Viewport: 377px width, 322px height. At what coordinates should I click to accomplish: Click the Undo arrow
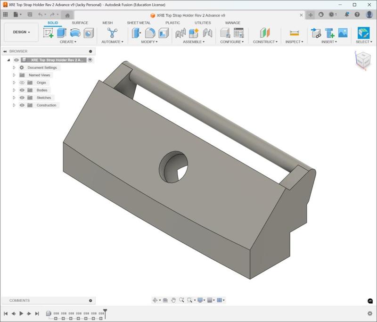pyautogui.click(x=40, y=15)
